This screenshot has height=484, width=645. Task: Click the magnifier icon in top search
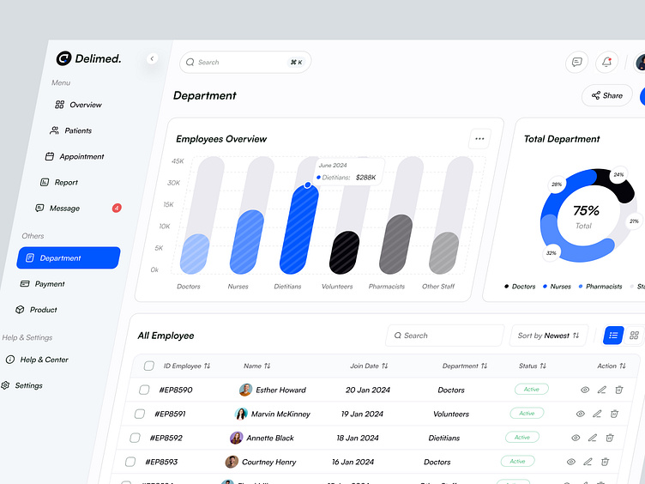point(190,62)
